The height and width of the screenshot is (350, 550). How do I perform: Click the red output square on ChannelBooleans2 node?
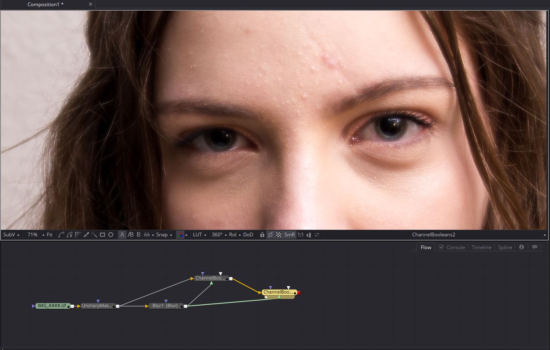click(299, 293)
